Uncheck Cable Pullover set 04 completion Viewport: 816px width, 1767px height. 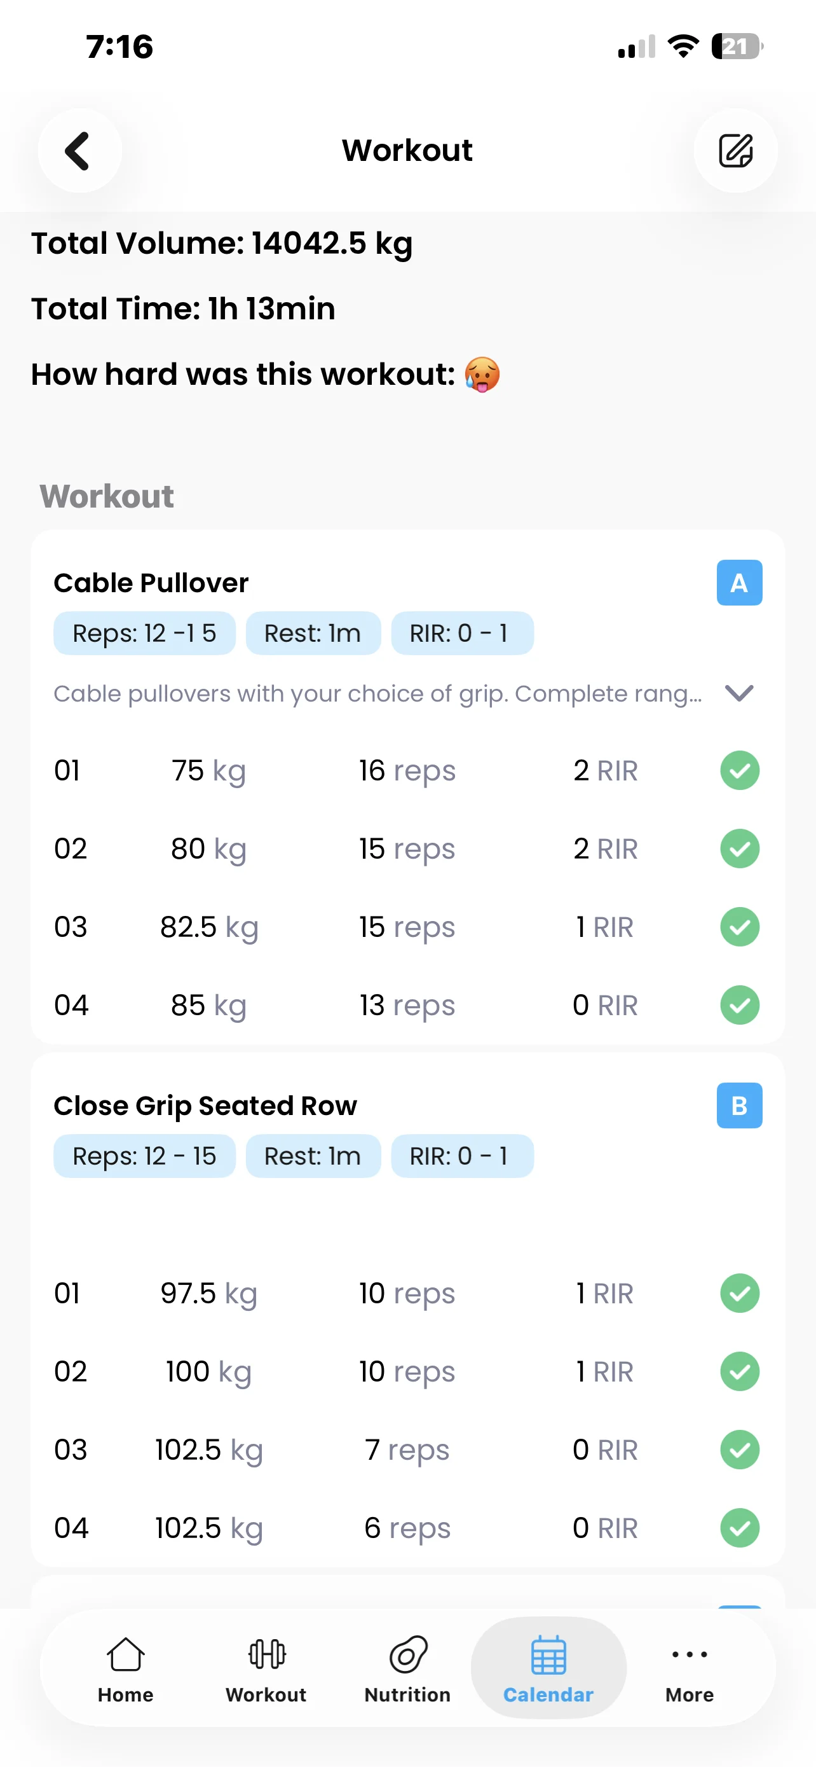[739, 1006]
